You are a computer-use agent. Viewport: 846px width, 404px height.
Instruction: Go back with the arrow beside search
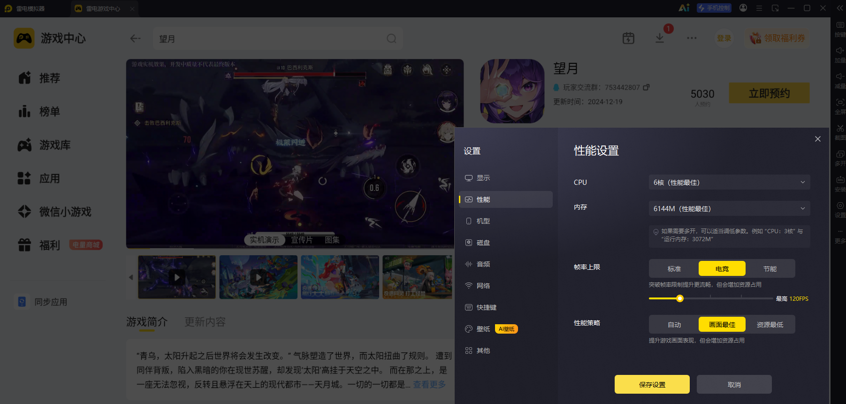pos(136,38)
